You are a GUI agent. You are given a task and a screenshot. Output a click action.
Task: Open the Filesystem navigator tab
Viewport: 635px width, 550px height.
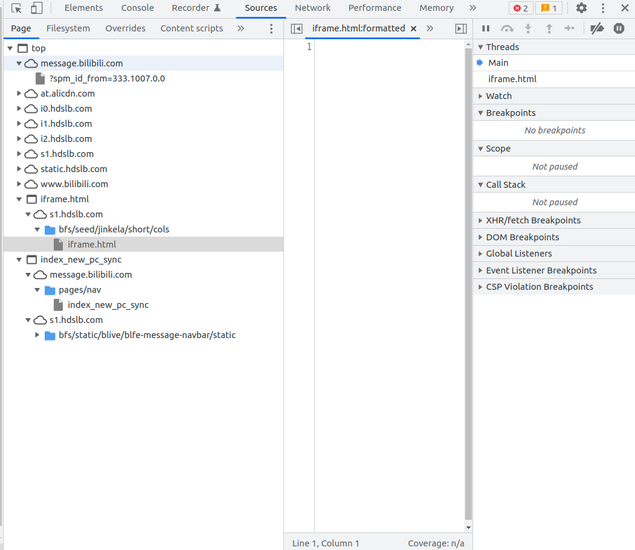pyautogui.click(x=68, y=28)
